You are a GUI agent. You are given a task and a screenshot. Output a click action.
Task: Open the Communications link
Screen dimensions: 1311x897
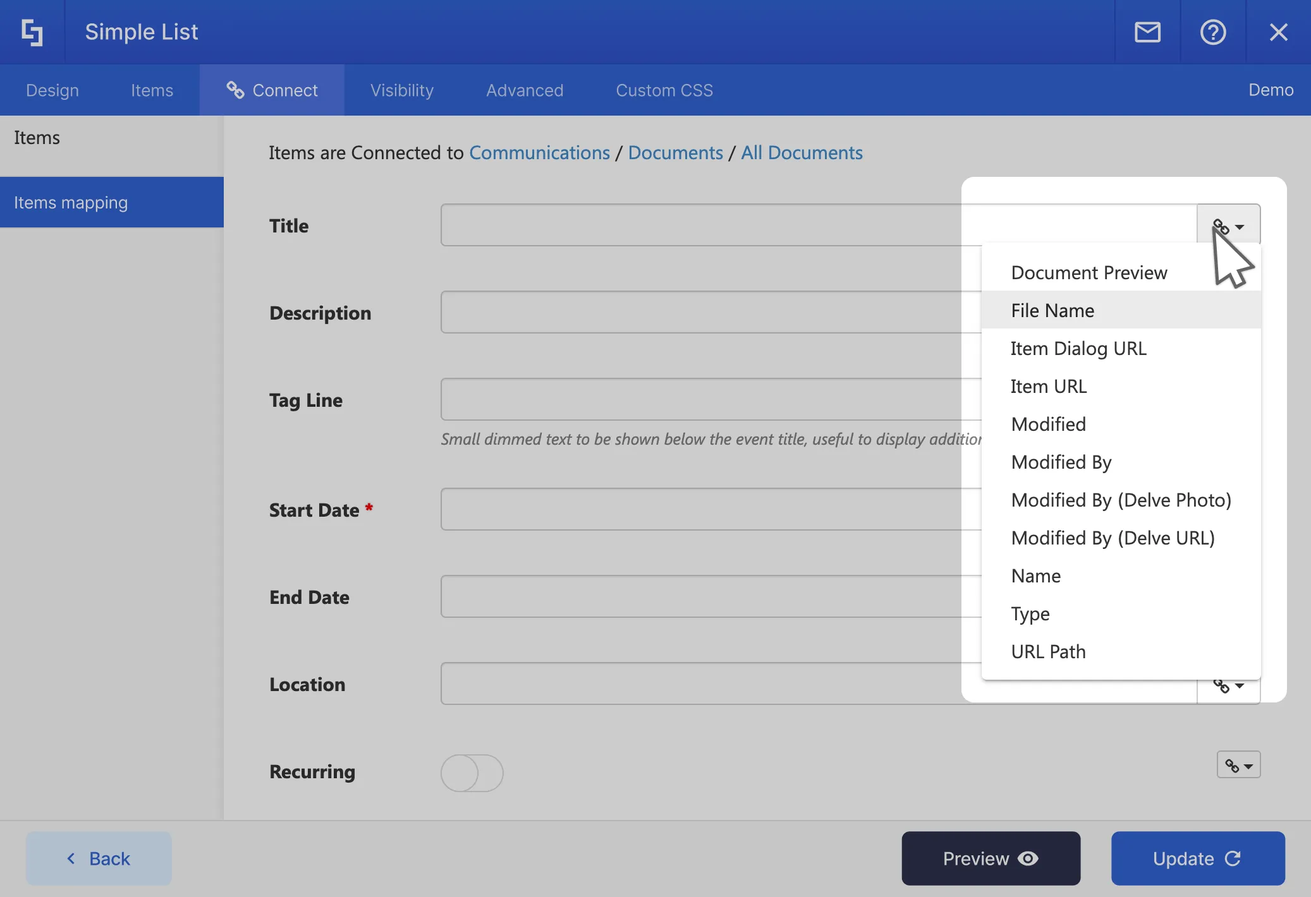tap(539, 152)
